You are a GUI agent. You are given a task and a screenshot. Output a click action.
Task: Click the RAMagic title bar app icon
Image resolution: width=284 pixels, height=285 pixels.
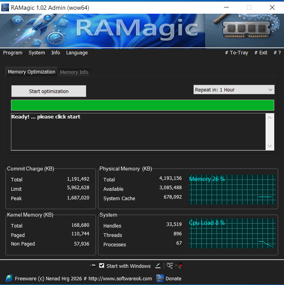coord(5,8)
